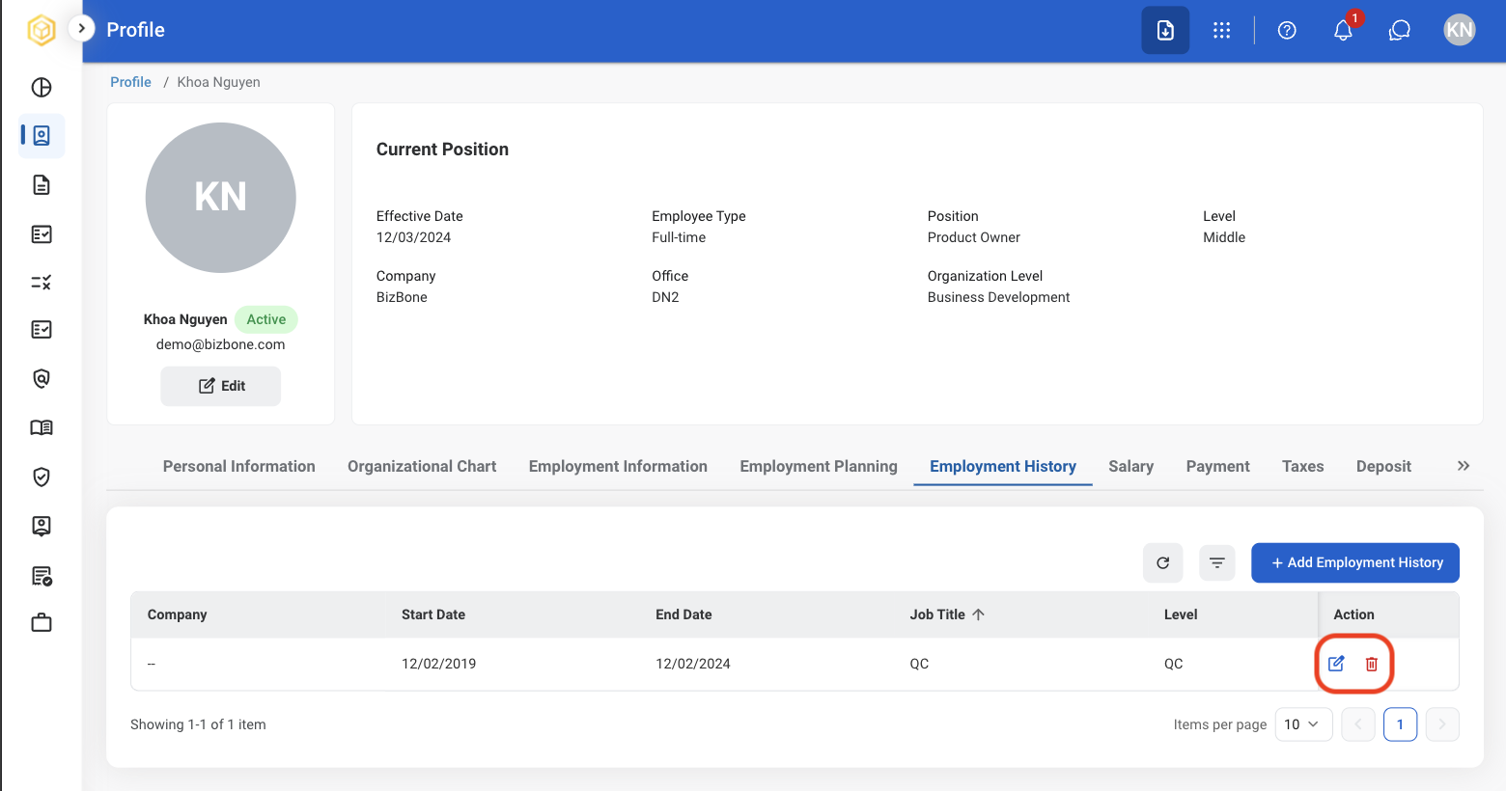
Task: Click the edit pencil icon in Action column
Action: point(1336,664)
